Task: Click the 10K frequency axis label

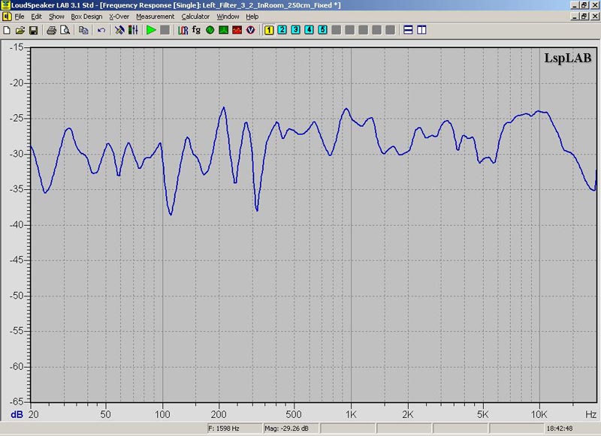Action: point(539,414)
